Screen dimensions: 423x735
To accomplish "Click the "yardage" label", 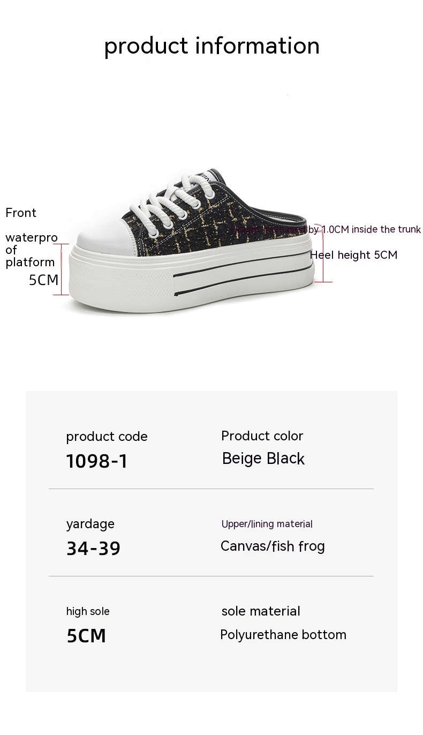I will (x=90, y=524).
